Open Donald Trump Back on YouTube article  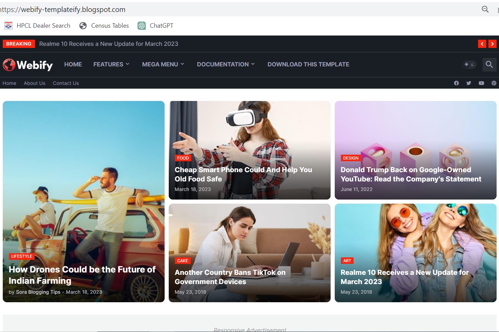point(411,174)
